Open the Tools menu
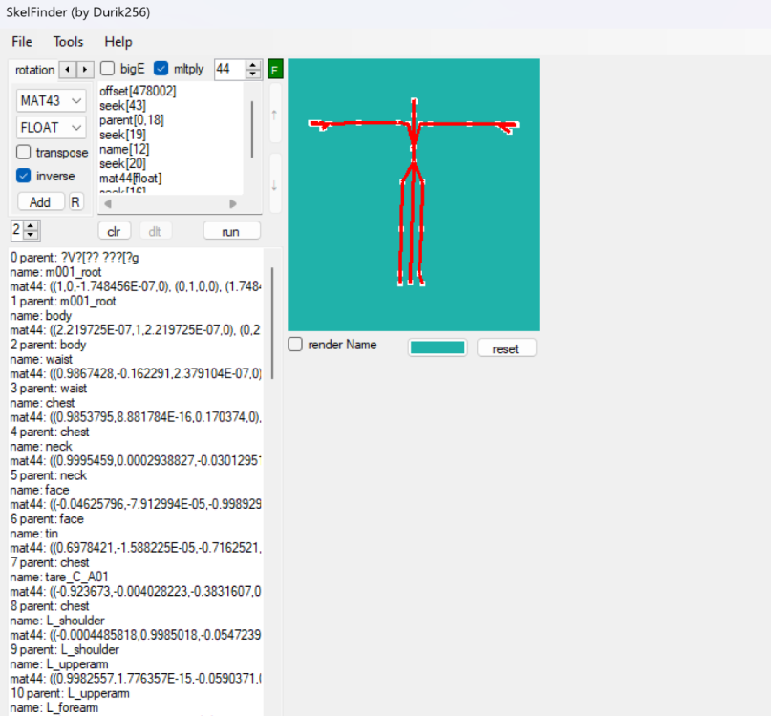The width and height of the screenshot is (771, 716). point(67,42)
